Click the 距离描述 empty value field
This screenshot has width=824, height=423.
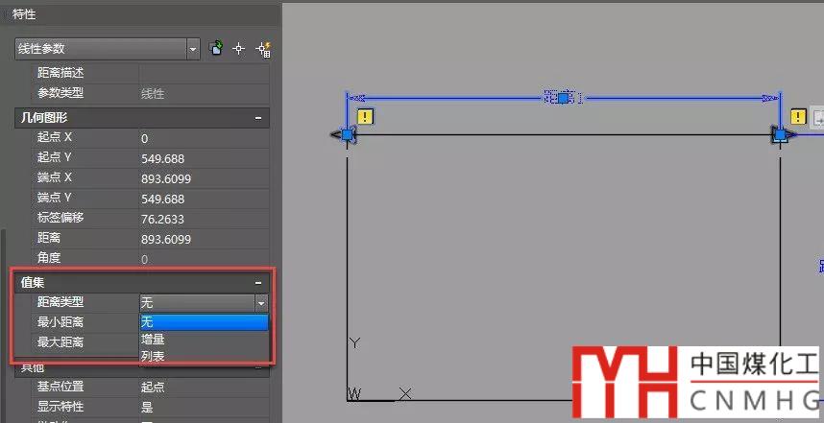point(204,73)
